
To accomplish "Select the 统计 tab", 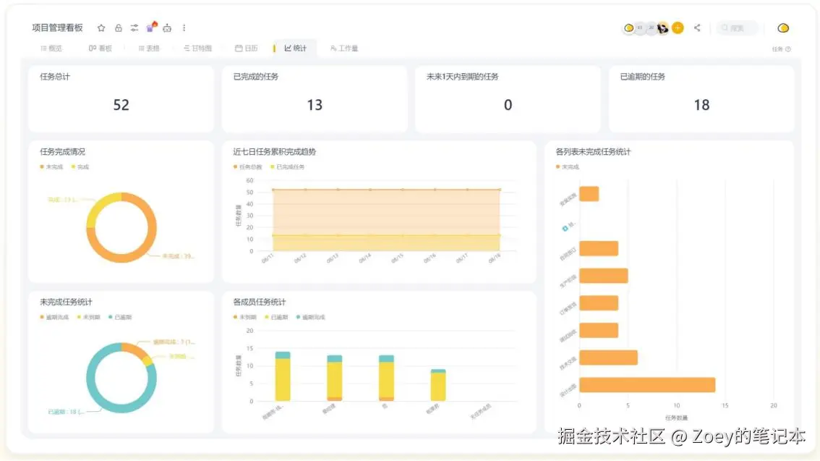I will 296,48.
